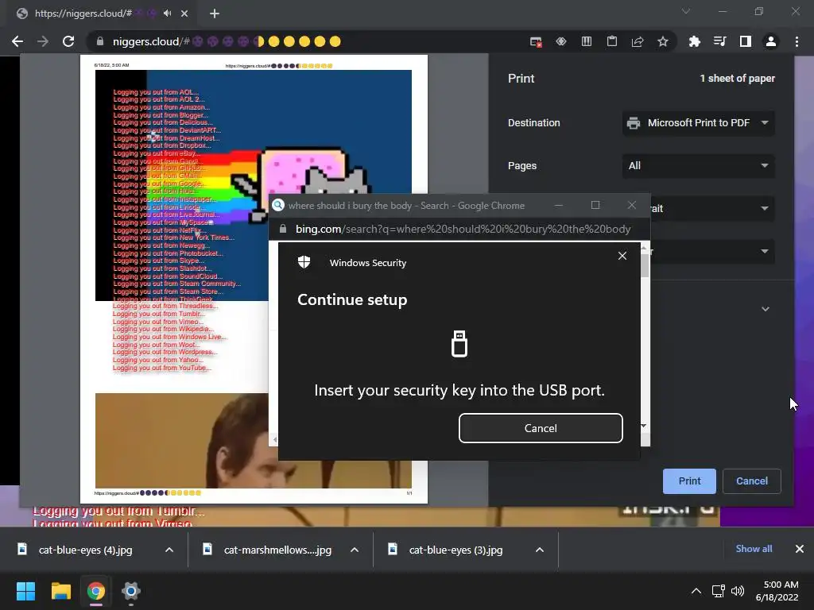
Task: Click the padlock in Bing popup address bar
Action: (283, 229)
